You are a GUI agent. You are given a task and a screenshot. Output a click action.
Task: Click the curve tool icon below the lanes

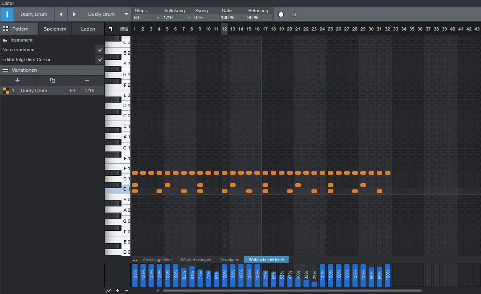tap(108, 290)
